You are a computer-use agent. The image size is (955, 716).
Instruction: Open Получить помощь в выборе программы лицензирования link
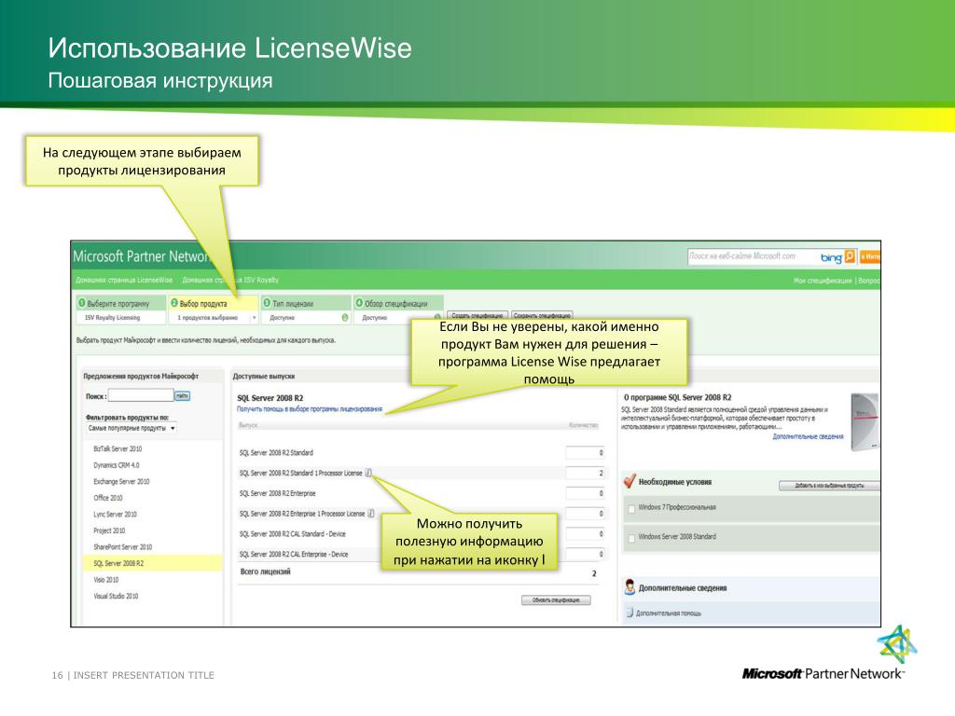pos(310,409)
